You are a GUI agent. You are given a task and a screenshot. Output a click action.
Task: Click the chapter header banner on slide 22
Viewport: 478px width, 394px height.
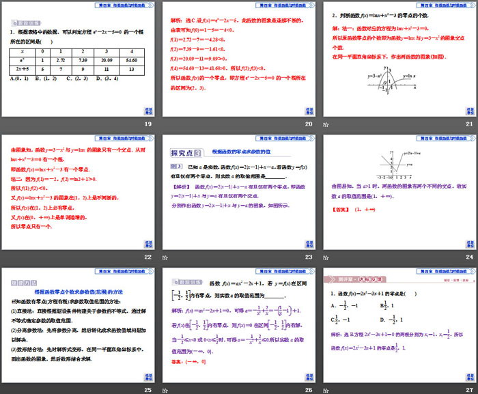[124, 138]
